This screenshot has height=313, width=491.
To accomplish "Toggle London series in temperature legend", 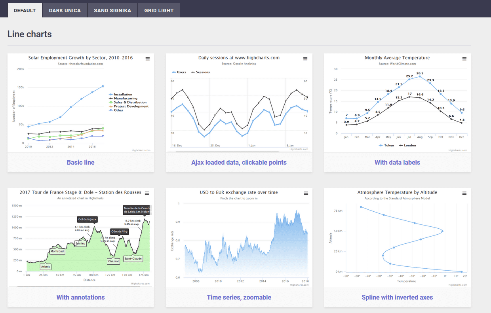I will 407,145.
